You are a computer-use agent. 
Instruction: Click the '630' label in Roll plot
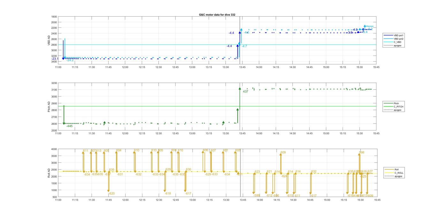[189, 170]
